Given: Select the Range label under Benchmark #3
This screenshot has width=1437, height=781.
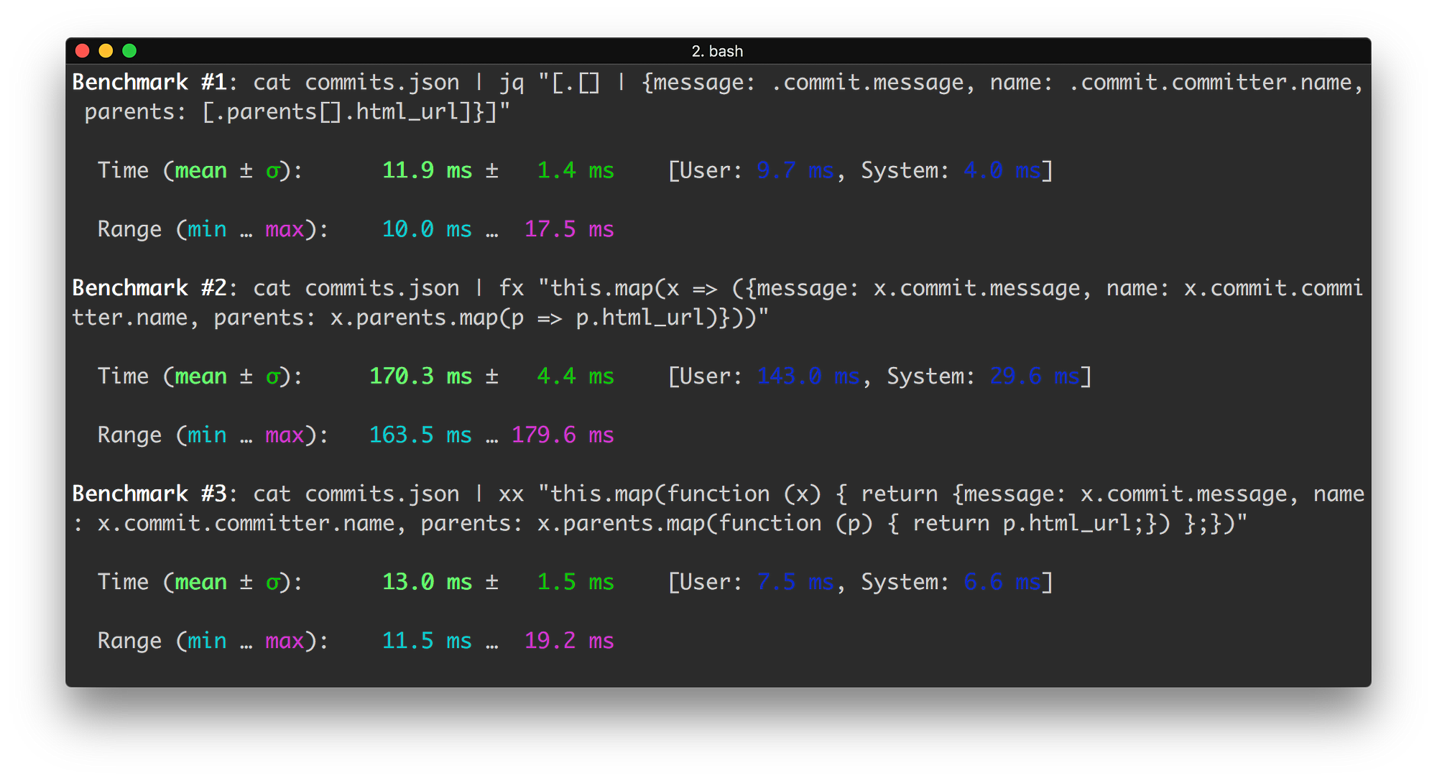Looking at the screenshot, I should tap(130, 640).
